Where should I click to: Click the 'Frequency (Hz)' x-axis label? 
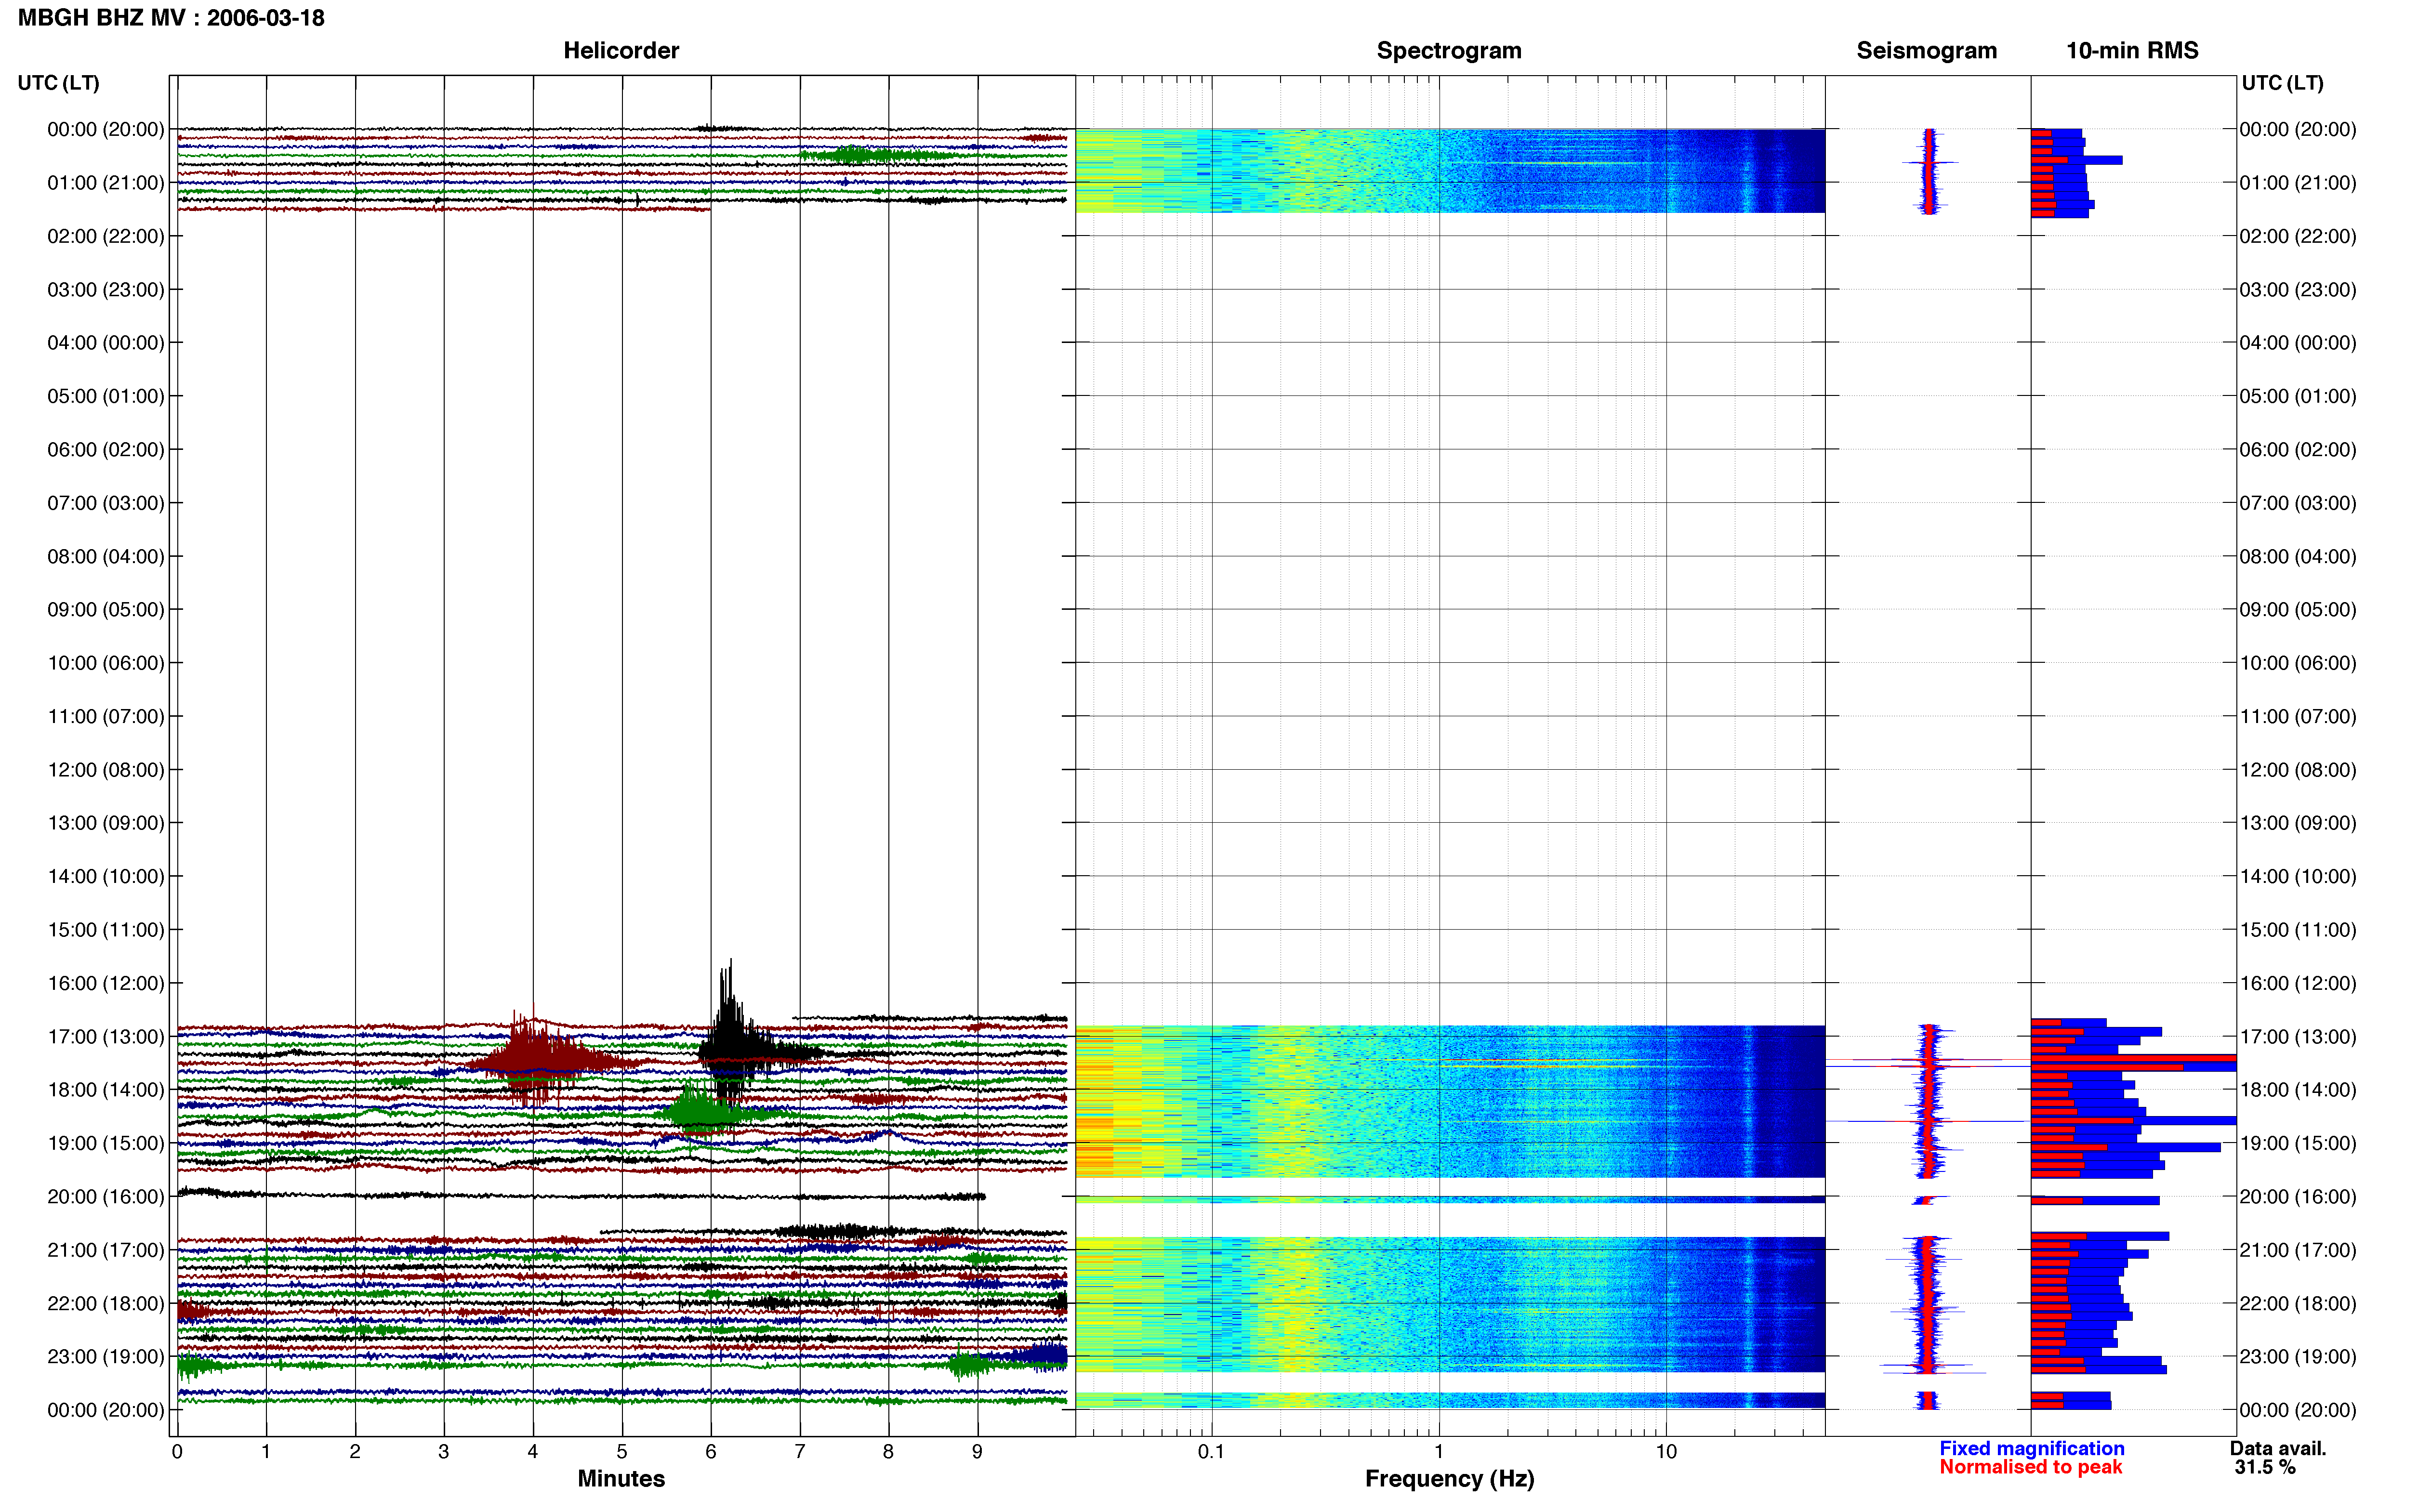click(x=1449, y=1479)
